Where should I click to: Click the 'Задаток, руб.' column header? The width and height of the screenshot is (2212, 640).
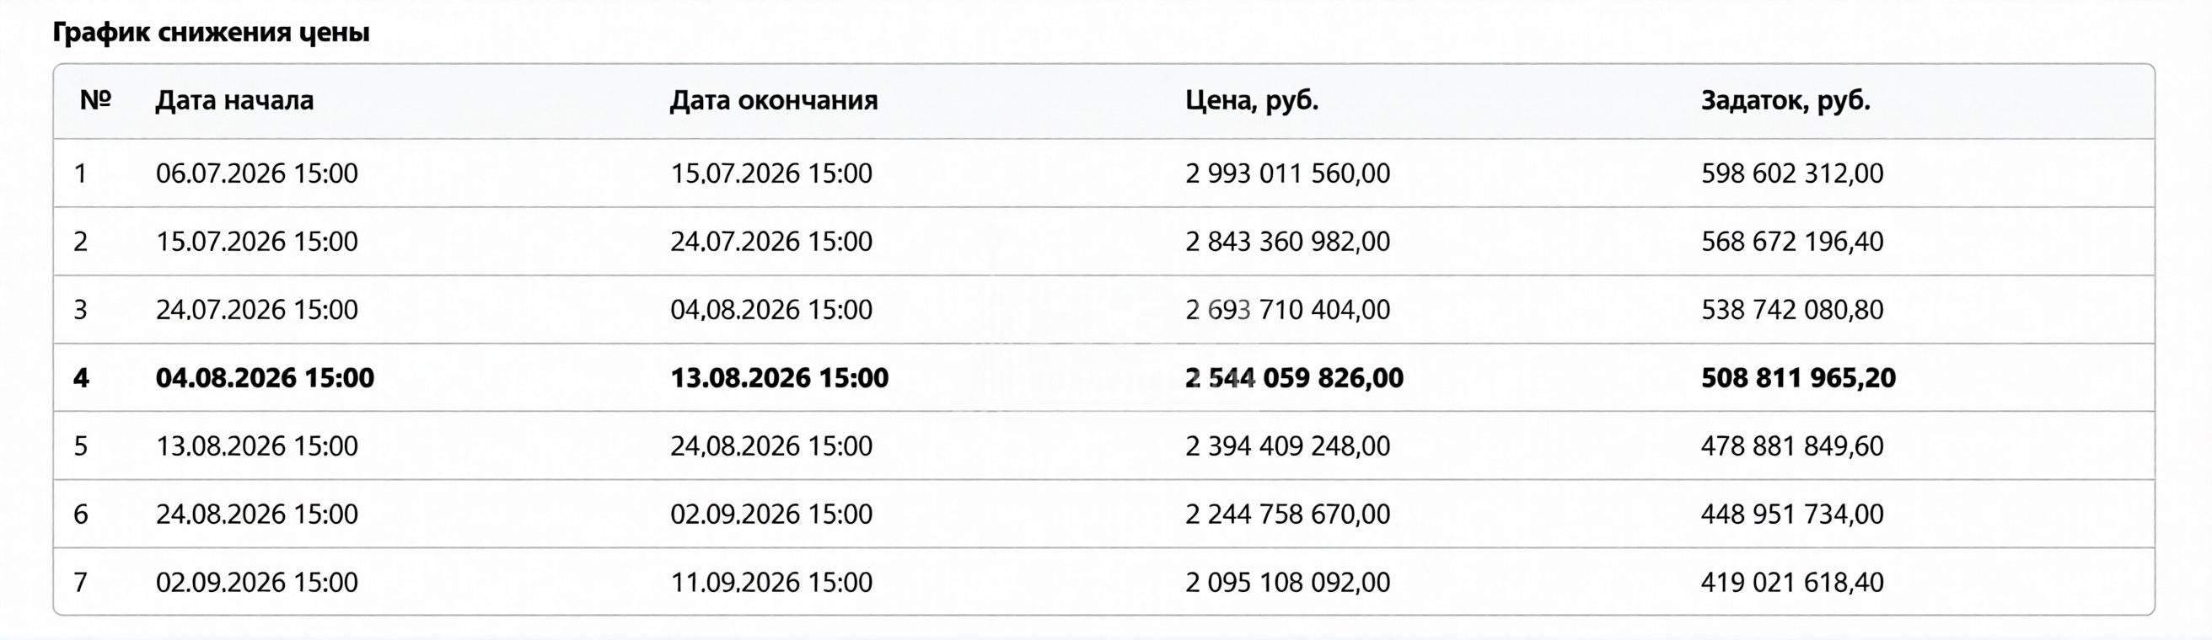pos(1785,101)
